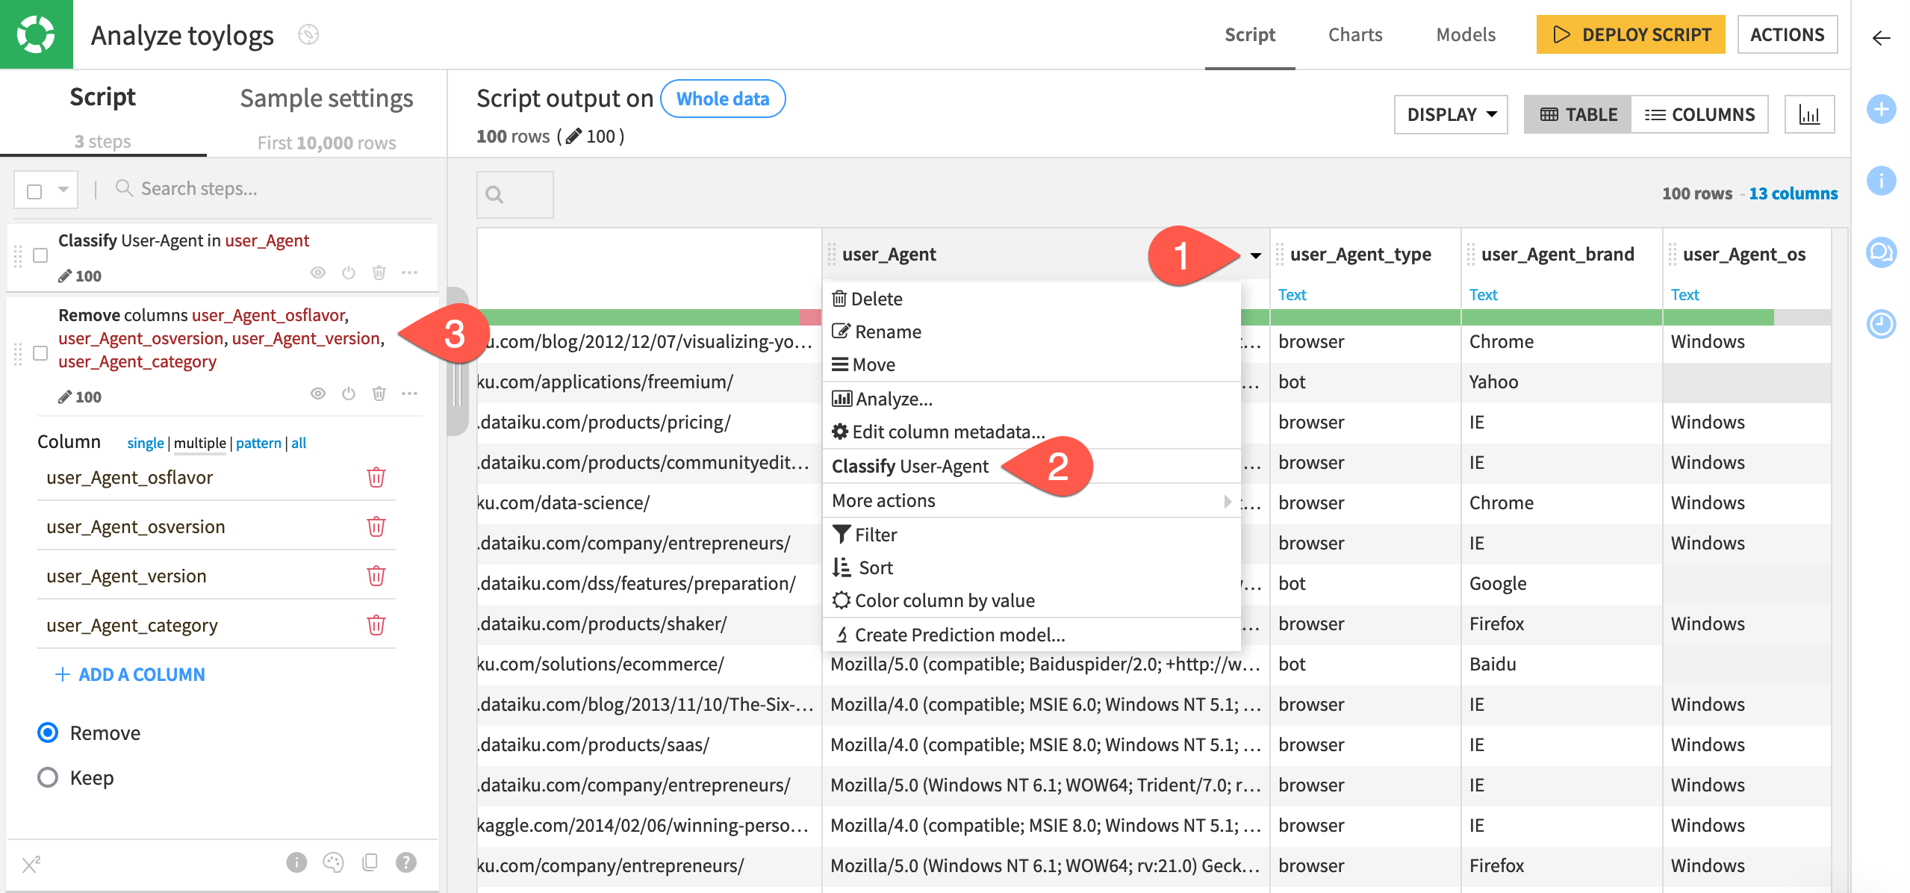Open the Text meaning dropdown for user_Agent_brand
The width and height of the screenshot is (1910, 893).
(1483, 295)
